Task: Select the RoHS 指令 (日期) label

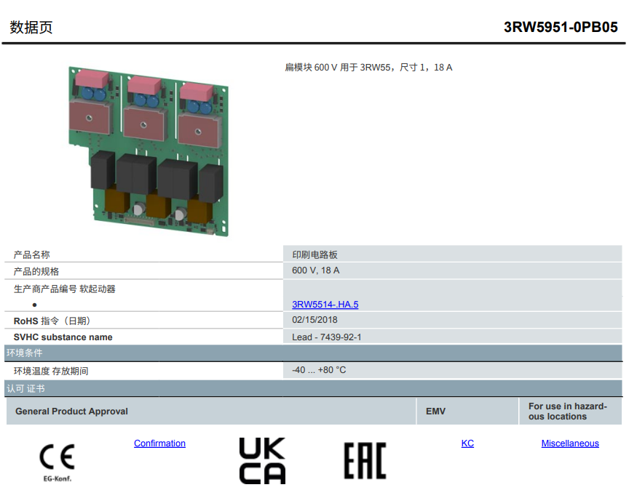Action: pyautogui.click(x=52, y=321)
